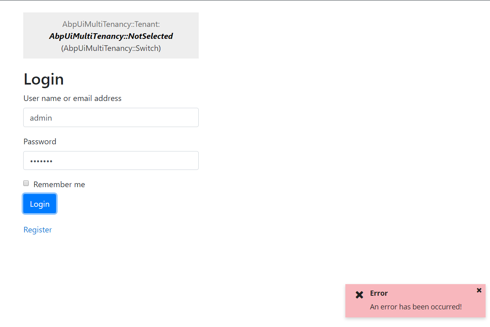Open the Register page link
The image size is (490, 327).
click(38, 229)
